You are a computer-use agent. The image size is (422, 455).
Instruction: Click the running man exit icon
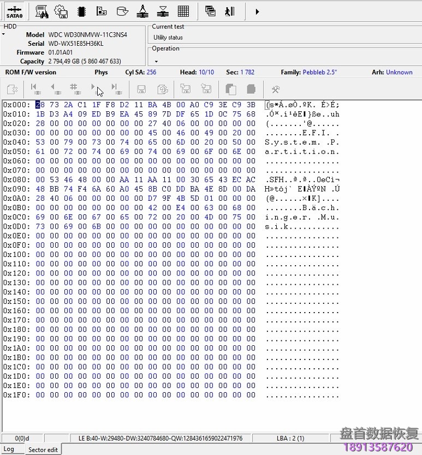coord(230,11)
